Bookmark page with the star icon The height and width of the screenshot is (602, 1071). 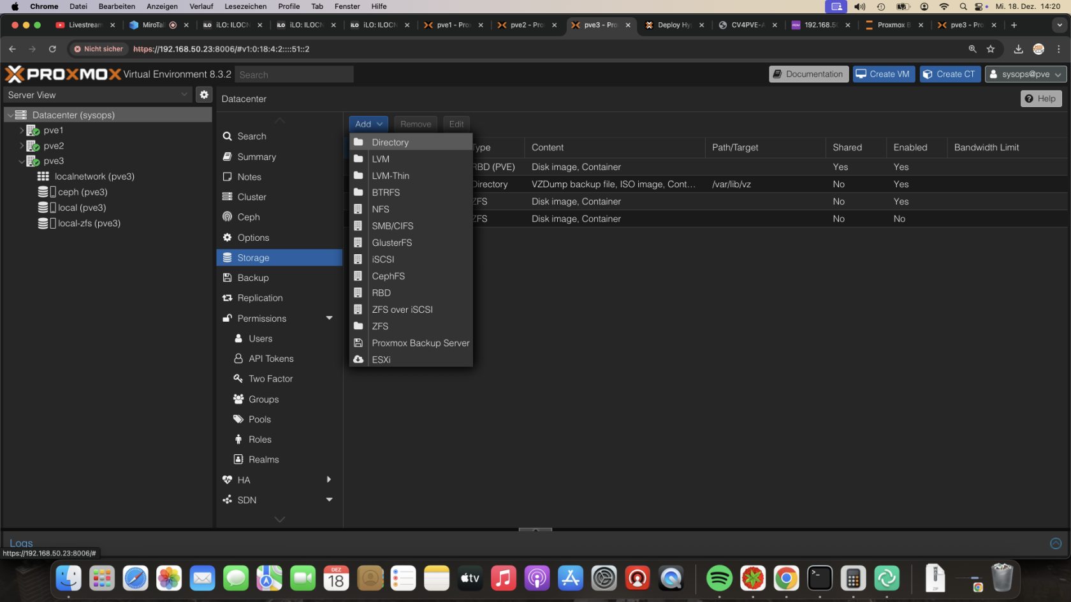tap(991, 49)
